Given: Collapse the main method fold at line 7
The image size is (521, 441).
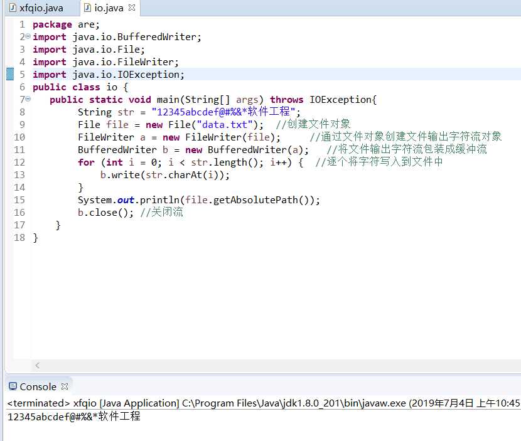Looking at the screenshot, I should [x=28, y=98].
